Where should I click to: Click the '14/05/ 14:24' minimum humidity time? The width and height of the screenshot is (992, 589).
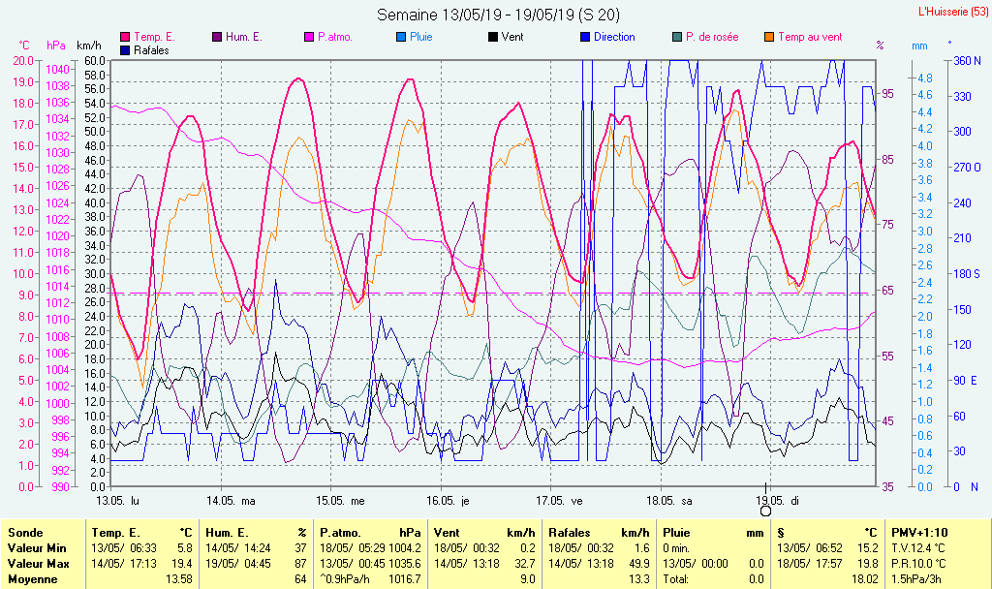coord(238,548)
